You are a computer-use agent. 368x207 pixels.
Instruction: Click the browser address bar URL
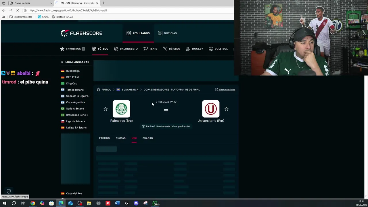(x=68, y=10)
